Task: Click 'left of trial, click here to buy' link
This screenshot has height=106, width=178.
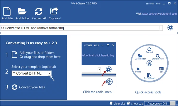Action: [98, 55]
